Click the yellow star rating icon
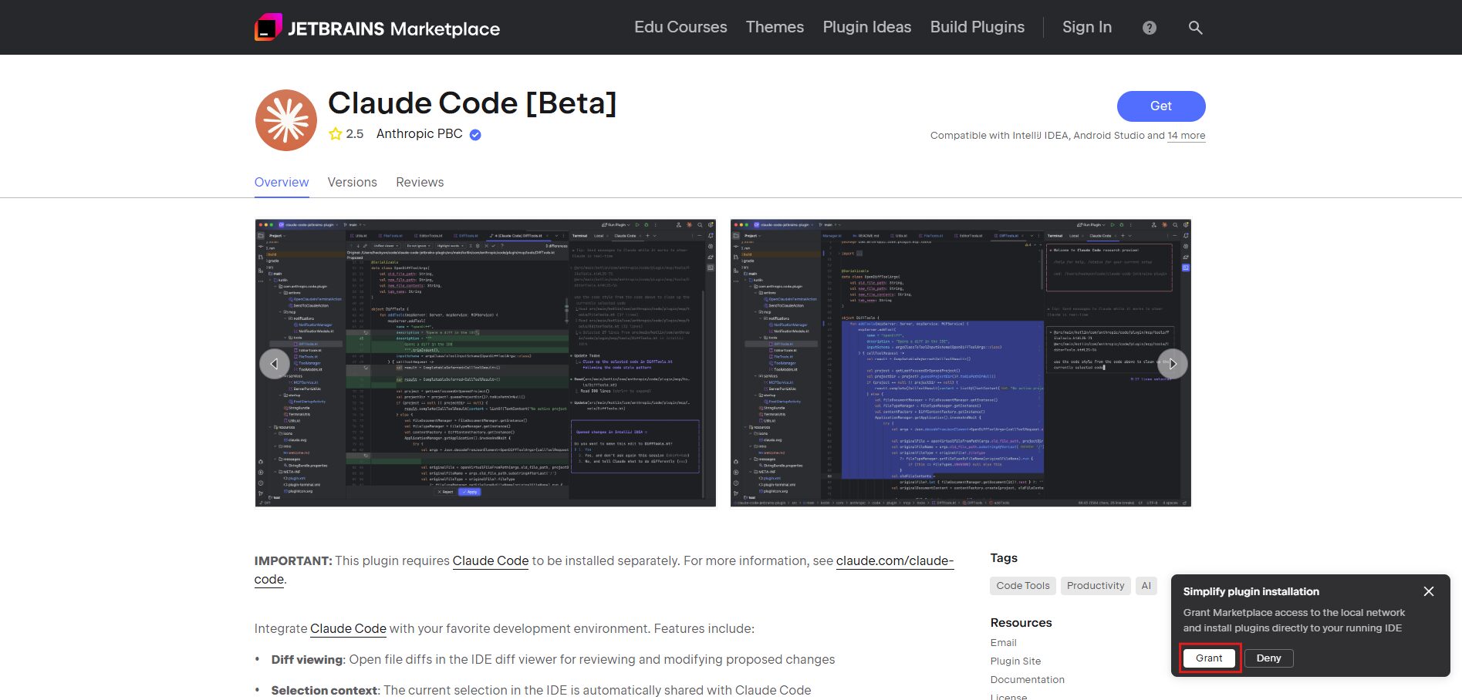The image size is (1462, 700). coord(336,134)
